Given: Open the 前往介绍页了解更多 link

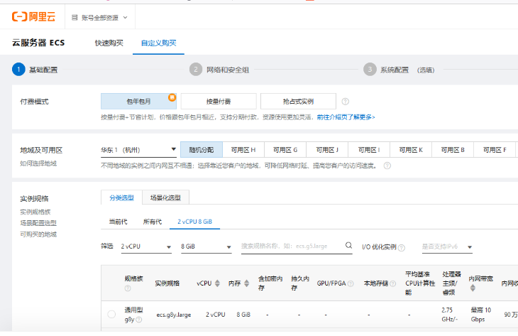Looking at the screenshot, I should 346,117.
